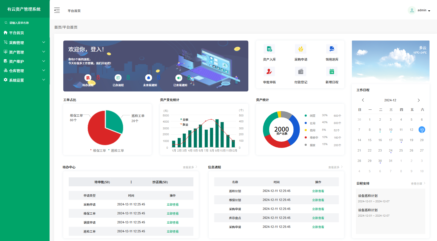Click the 资产入库 shortcut icon

(x=269, y=49)
